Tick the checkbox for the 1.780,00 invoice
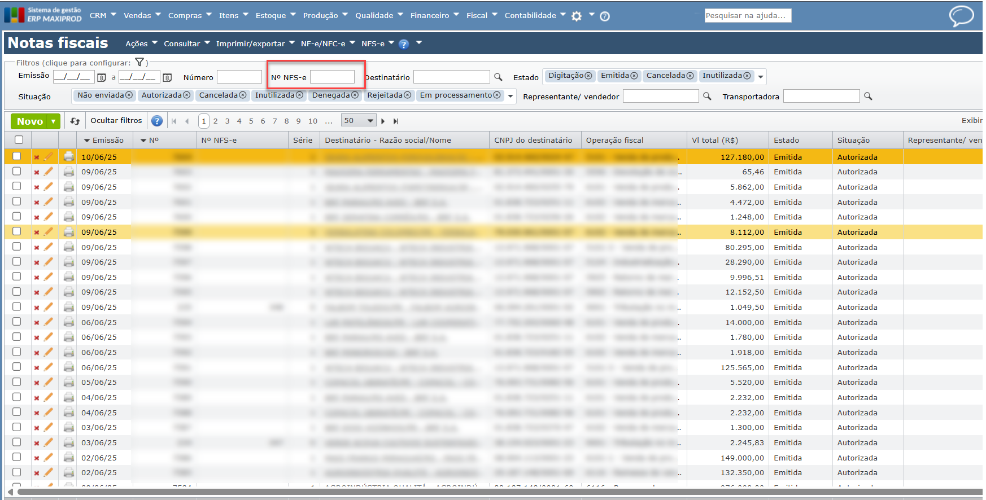Image resolution: width=986 pixels, height=500 pixels. click(17, 336)
